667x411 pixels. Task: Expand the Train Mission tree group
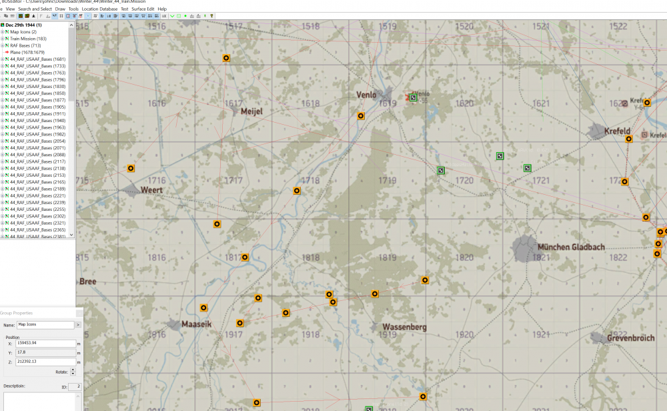coord(3,39)
